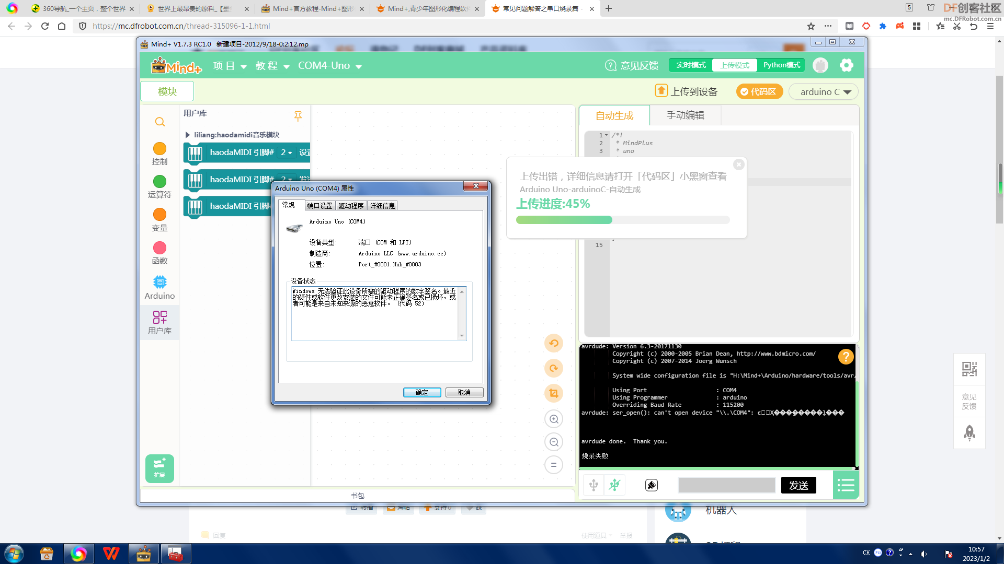Open the arduino C language dropdown

point(824,92)
